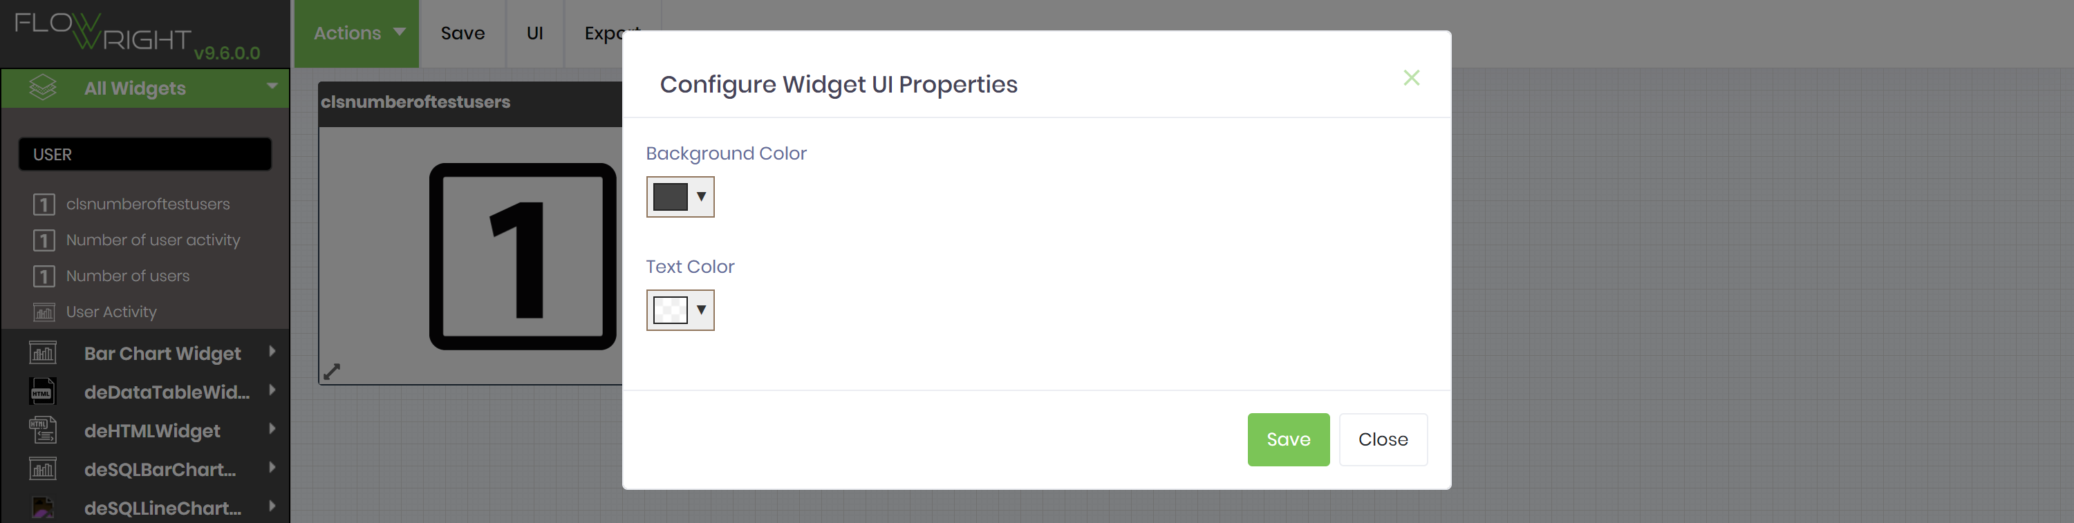Click the deSQLBarChart chart icon
The height and width of the screenshot is (523, 2074).
click(42, 468)
